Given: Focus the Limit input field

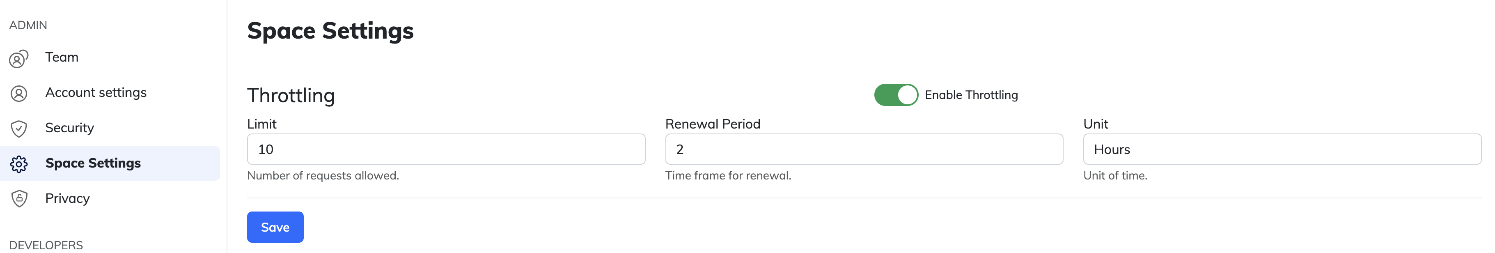Looking at the screenshot, I should pyautogui.click(x=446, y=149).
